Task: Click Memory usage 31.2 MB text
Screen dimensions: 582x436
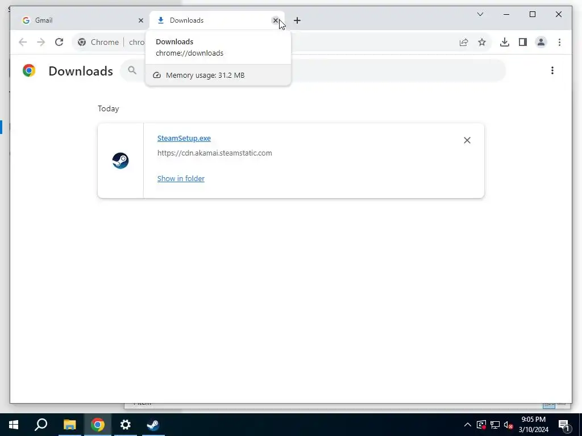Action: [205, 76]
